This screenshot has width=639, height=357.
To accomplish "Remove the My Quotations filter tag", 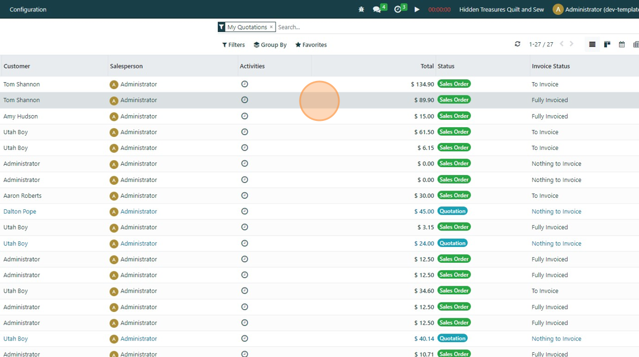I will (271, 27).
